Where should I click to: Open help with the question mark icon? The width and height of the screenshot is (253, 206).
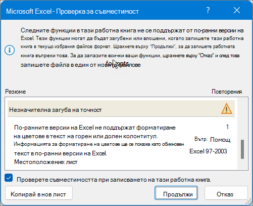point(208,11)
